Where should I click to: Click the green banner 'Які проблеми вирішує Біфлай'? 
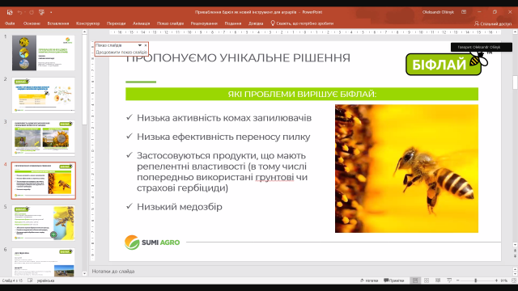pyautogui.click(x=302, y=94)
